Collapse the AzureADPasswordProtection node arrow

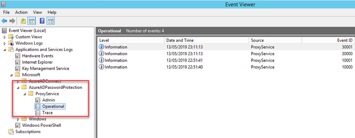[18, 88]
